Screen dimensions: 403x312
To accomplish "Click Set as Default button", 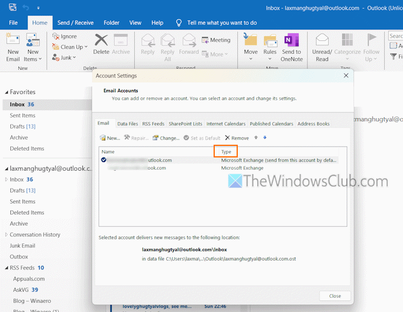I will coord(202,138).
